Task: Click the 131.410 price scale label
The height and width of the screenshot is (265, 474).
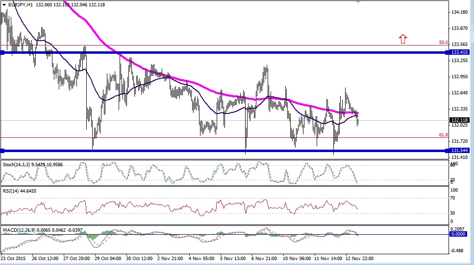Action: 459,157
